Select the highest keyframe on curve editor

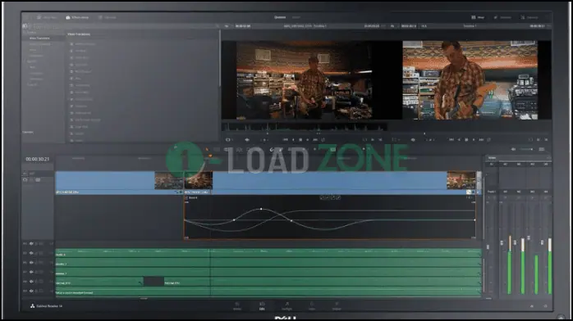[x=261, y=209]
